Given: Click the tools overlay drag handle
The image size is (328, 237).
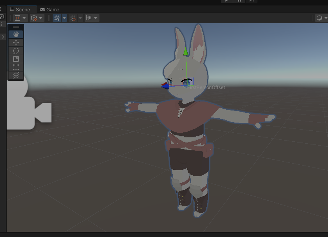Looking at the screenshot, I should coord(16,27).
